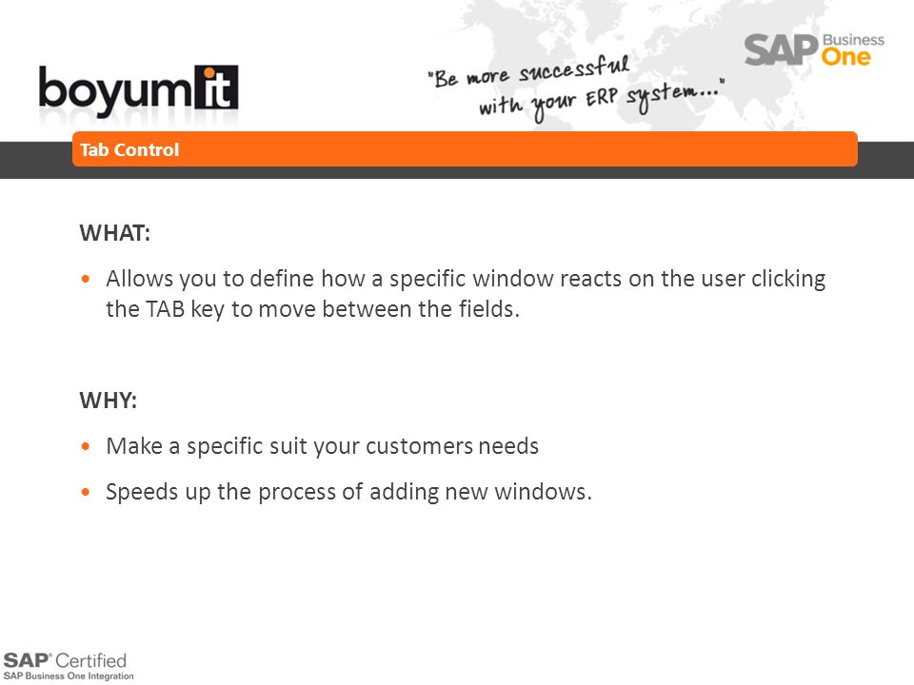Click the 'Be more successful' handwritten slogan
The image size is (914, 685).
[x=528, y=71]
